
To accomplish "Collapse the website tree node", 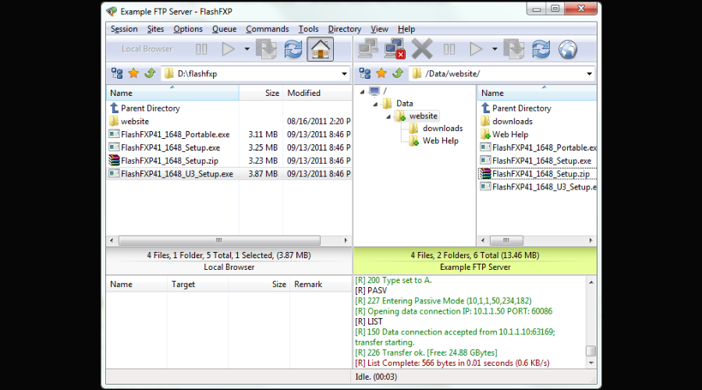I will click(x=388, y=117).
